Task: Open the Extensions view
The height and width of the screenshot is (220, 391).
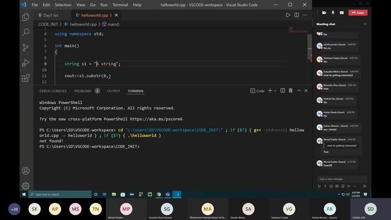Action: pos(26,78)
